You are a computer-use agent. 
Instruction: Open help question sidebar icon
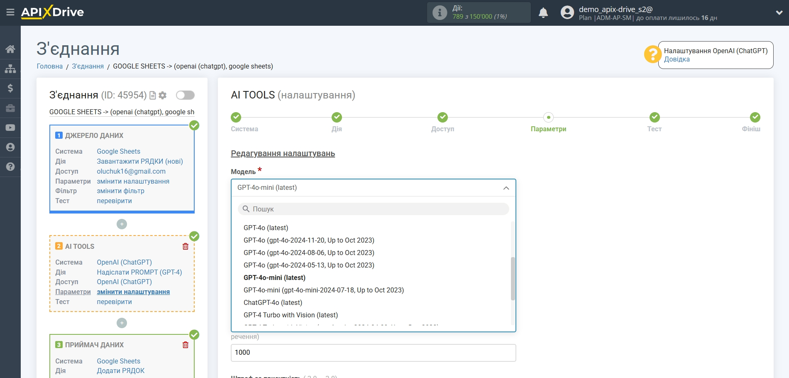(x=10, y=167)
